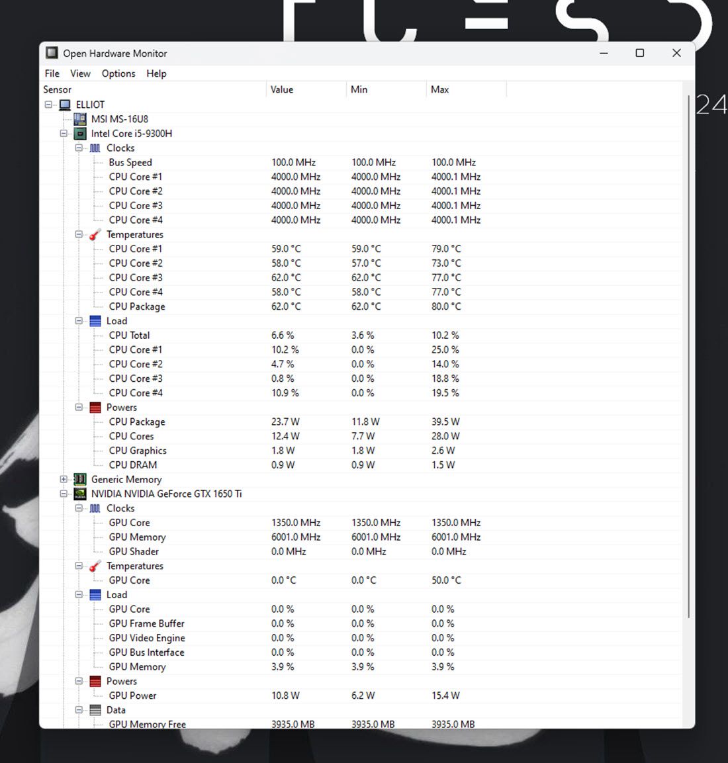This screenshot has width=728, height=763.
Task: Select CPU Core #1 under CPU Clocks
Action: (360, 177)
